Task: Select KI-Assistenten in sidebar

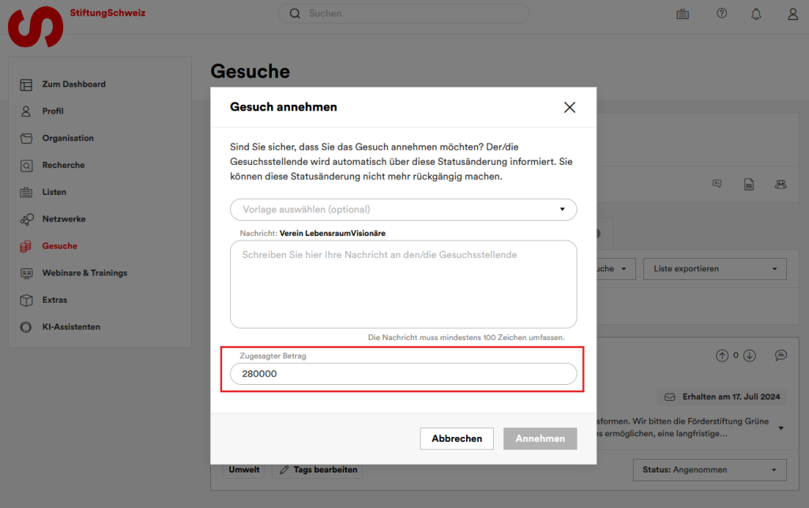Action: tap(71, 327)
